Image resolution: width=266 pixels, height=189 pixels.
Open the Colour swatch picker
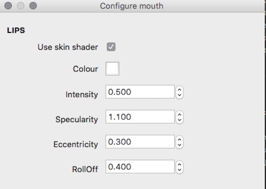click(x=112, y=69)
